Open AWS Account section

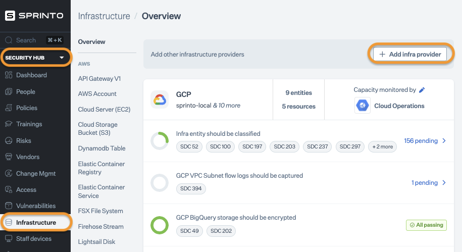pos(97,94)
